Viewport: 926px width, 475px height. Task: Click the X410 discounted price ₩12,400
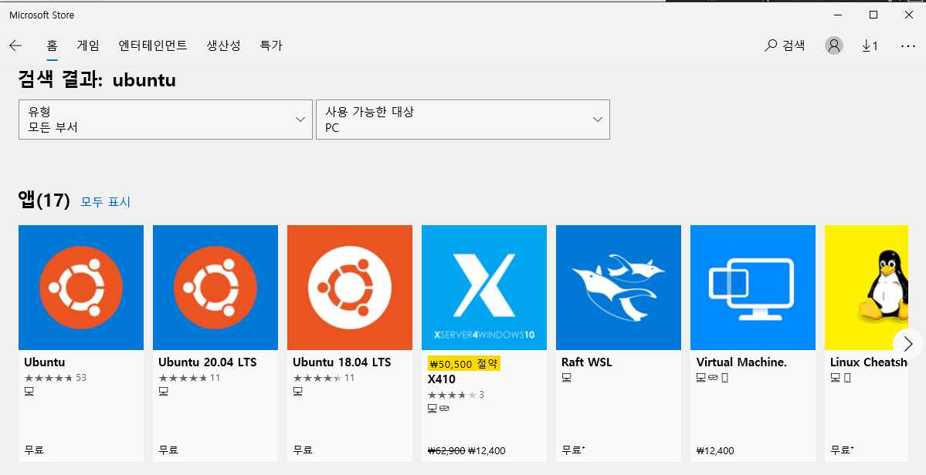point(487,451)
